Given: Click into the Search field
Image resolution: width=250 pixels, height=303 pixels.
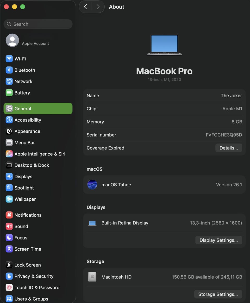Looking at the screenshot, I should pos(38,24).
